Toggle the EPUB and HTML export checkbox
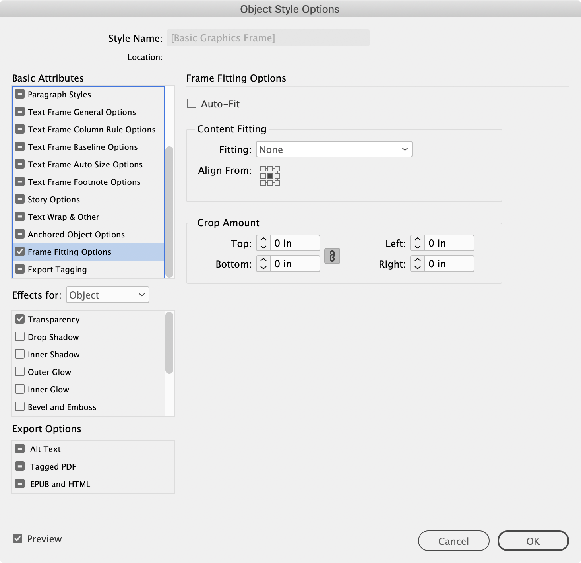Screen dimensions: 581x563 pos(20,484)
